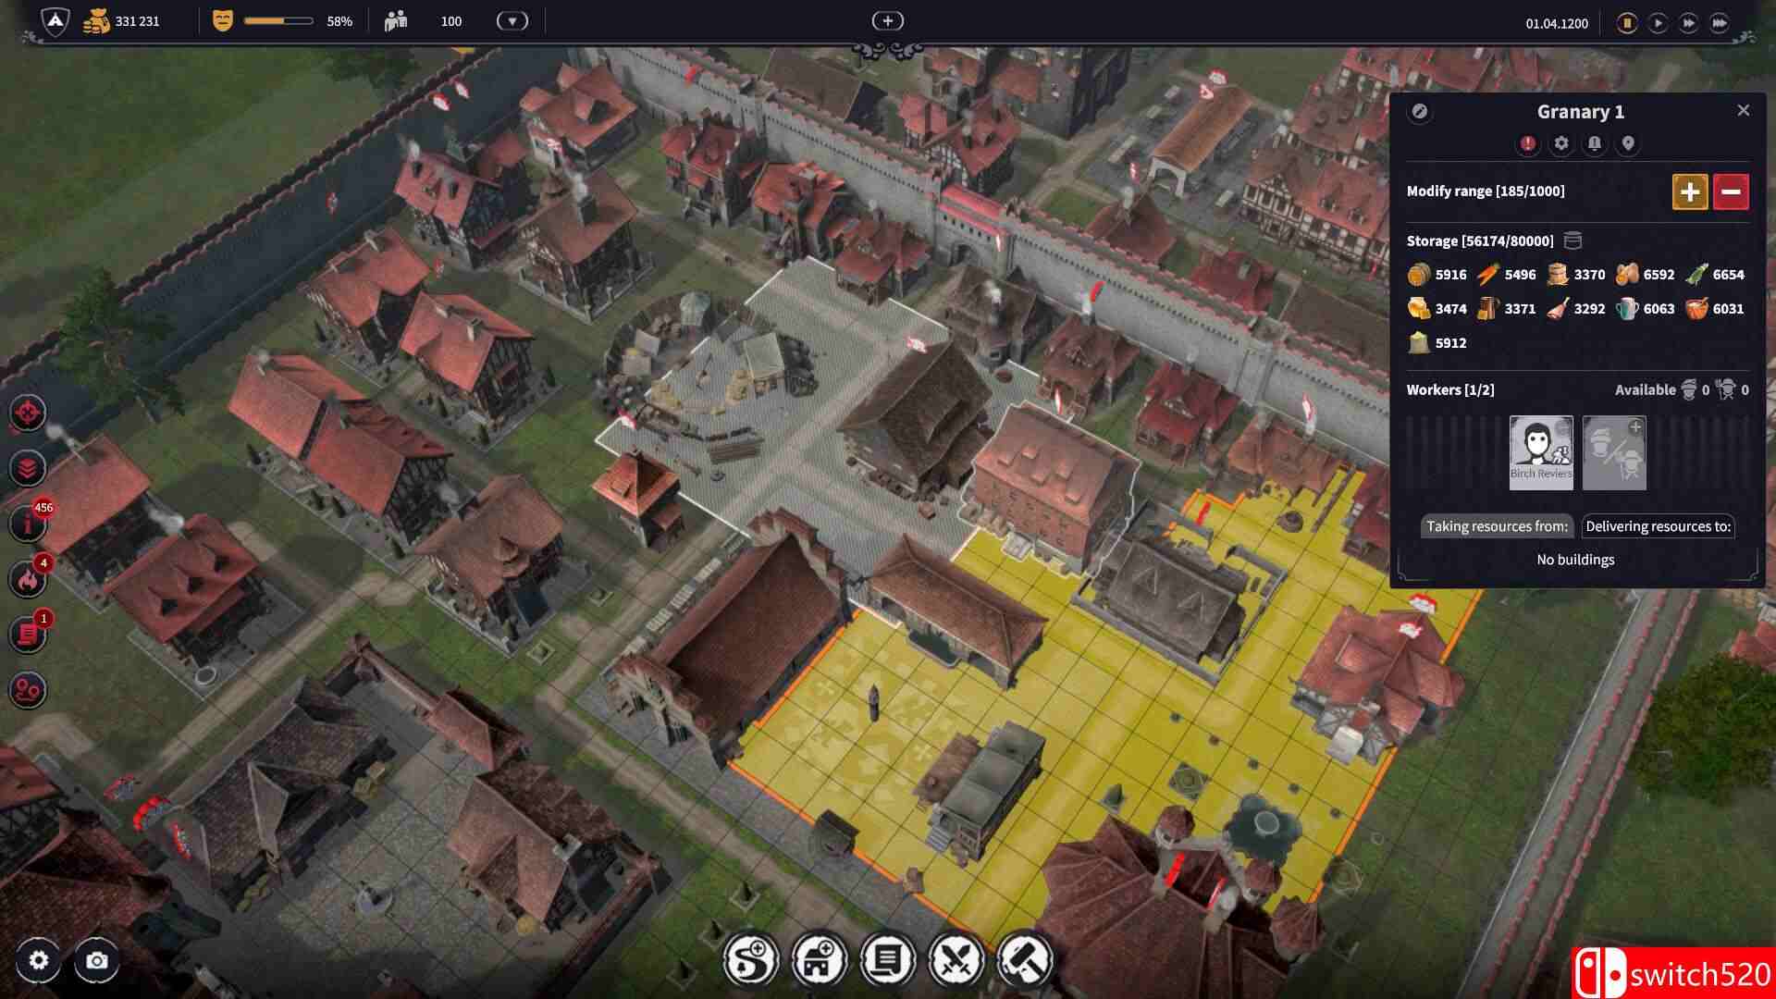Click the happiness 58% progress bar
Image resolution: width=1776 pixels, height=999 pixels.
pyautogui.click(x=278, y=21)
